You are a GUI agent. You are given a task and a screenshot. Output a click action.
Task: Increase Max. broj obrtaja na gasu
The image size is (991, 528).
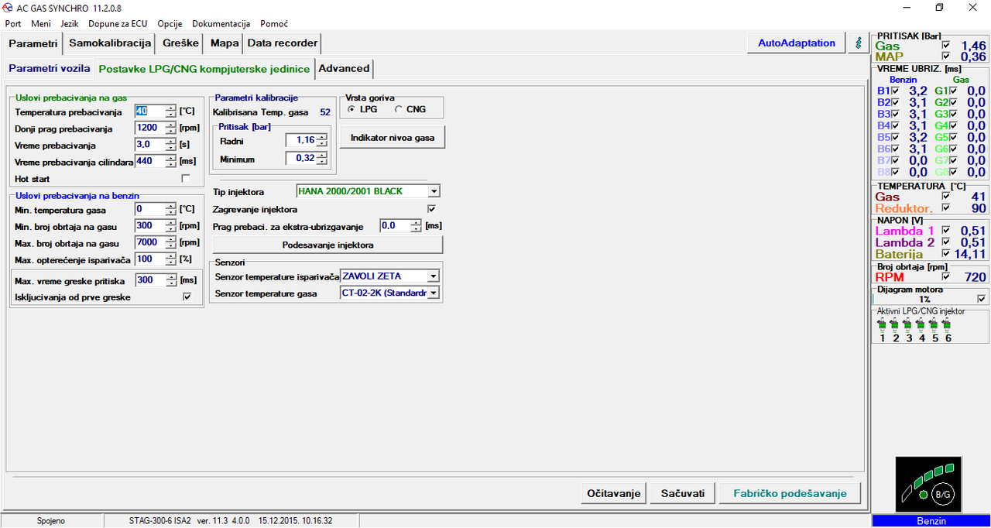[x=170, y=239]
